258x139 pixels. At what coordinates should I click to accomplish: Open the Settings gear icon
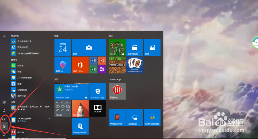[4, 126]
